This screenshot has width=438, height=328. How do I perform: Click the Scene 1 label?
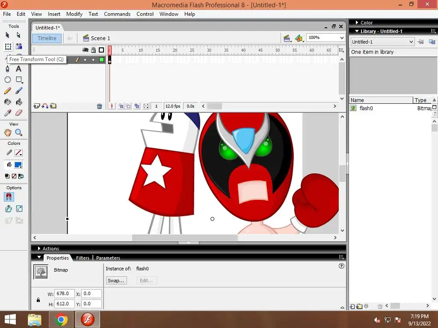point(100,38)
